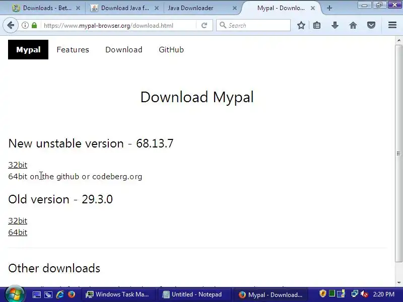Download 32bit of version 68.13.7
This screenshot has height=302, width=403.
coord(18,165)
